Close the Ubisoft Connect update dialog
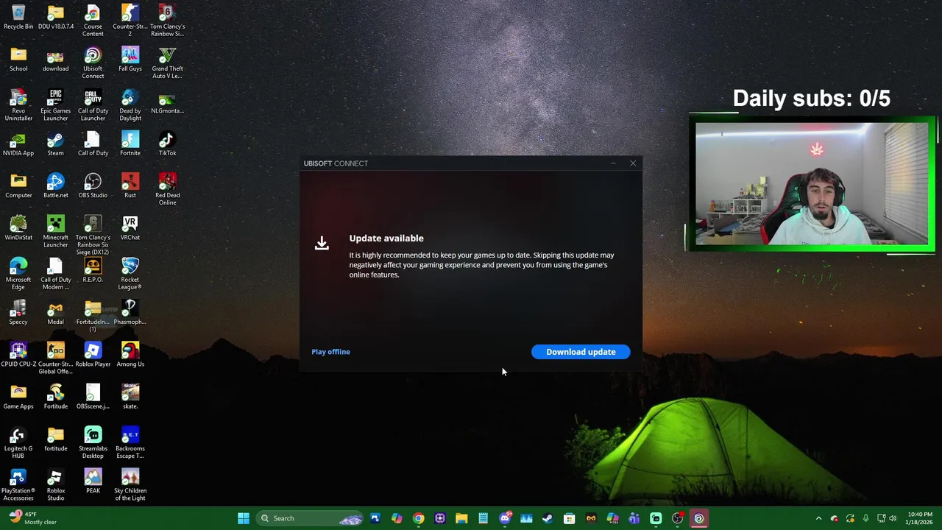The width and height of the screenshot is (942, 530). (633, 163)
